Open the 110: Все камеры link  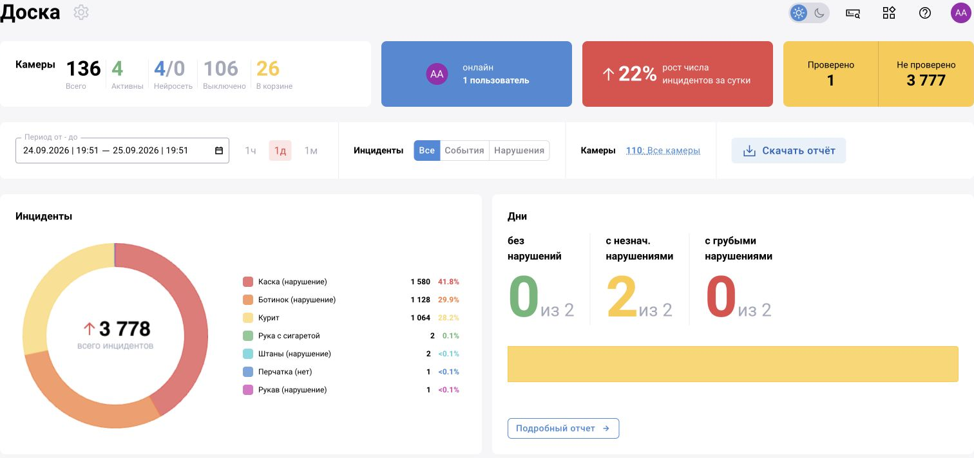click(663, 151)
